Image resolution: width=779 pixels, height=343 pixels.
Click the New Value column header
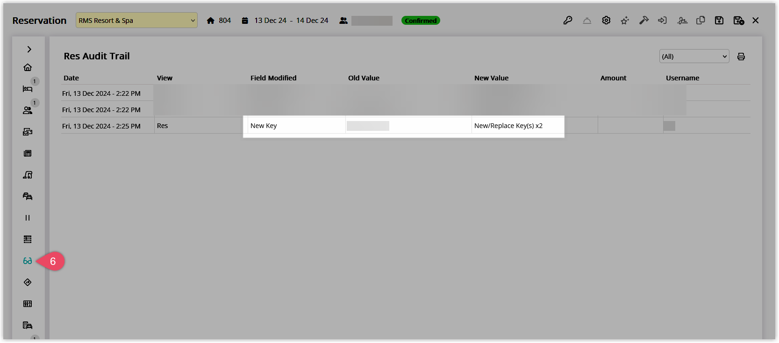[491, 78]
